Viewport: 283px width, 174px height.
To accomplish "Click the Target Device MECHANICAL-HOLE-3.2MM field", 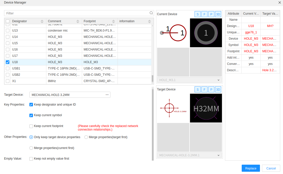I will point(70,95).
